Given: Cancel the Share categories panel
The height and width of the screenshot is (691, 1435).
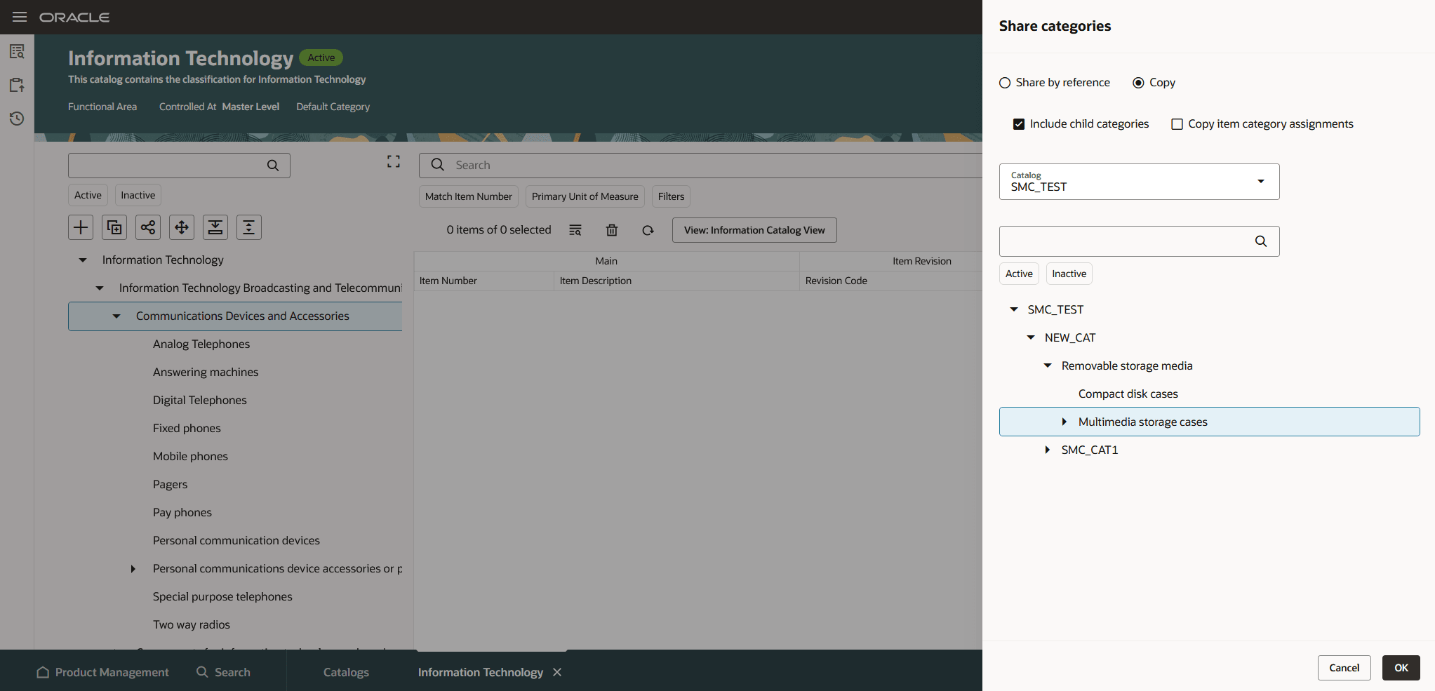Looking at the screenshot, I should pyautogui.click(x=1344, y=668).
